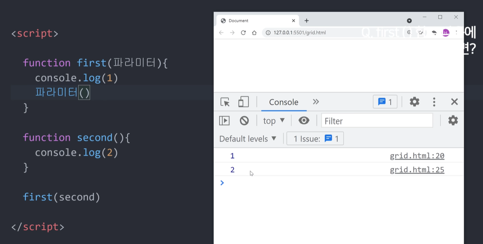This screenshot has width=483, height=244.
Task: Click the opening script tag in editor
Action: click(x=35, y=34)
